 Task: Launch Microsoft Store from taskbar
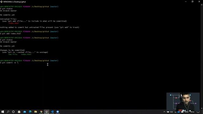[x=19, y=112]
